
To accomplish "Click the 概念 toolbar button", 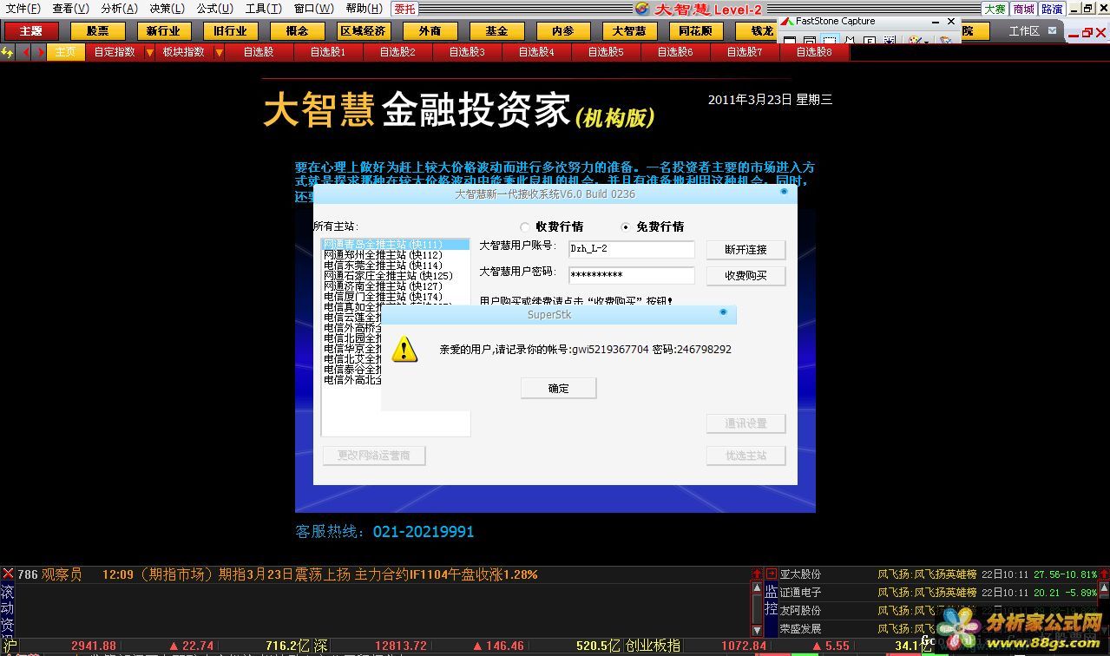I will tap(297, 30).
